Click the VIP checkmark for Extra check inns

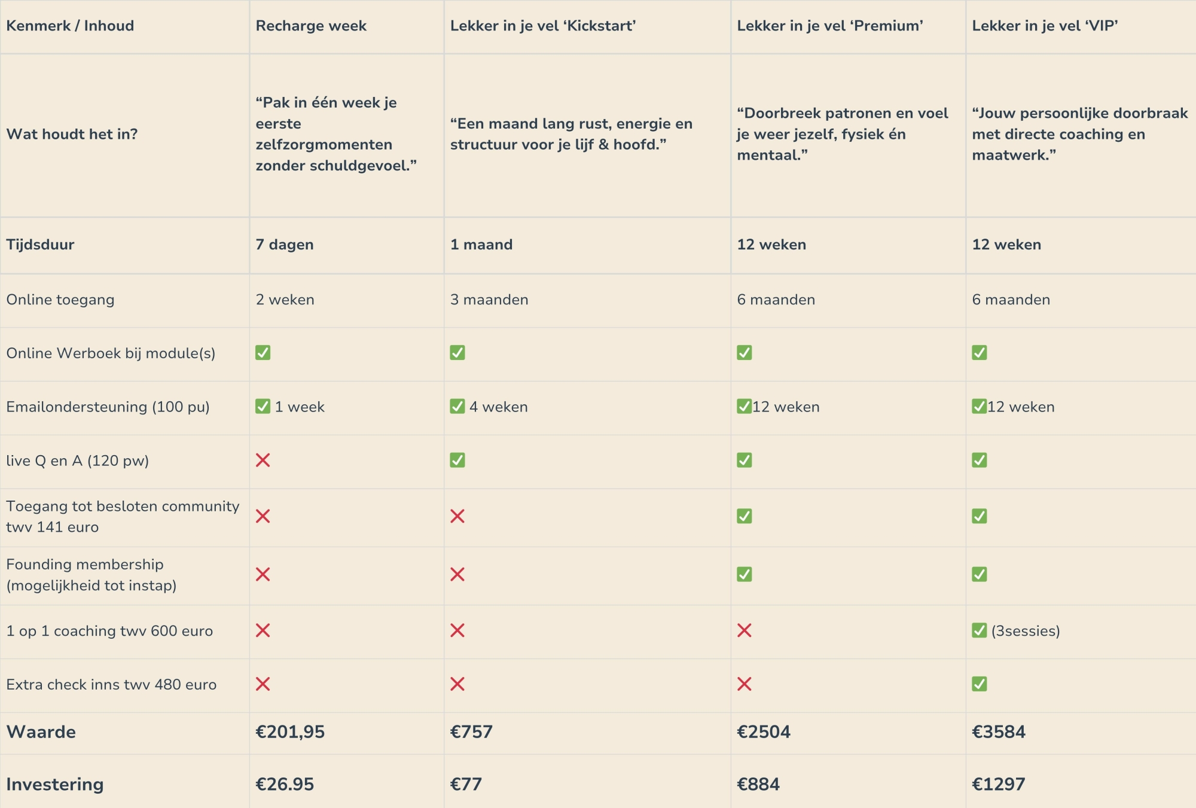click(979, 684)
